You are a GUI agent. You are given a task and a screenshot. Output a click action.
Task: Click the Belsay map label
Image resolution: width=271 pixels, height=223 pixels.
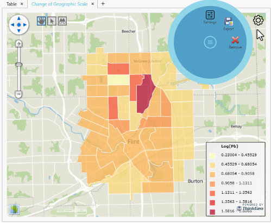tap(236, 126)
